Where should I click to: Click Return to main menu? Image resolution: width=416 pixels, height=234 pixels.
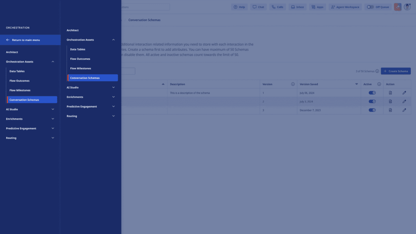[26, 40]
